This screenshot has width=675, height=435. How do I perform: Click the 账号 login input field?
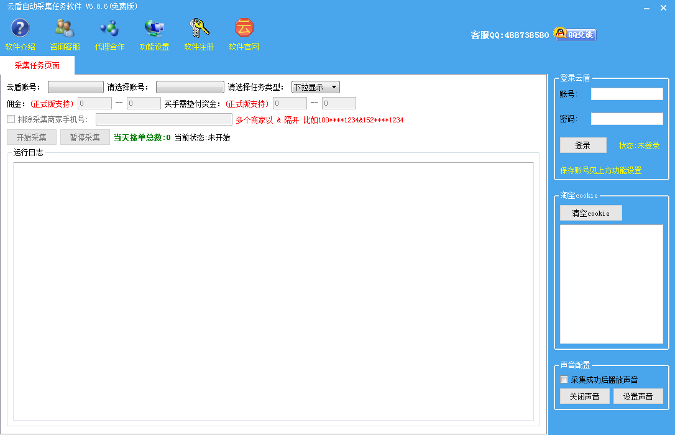(627, 94)
